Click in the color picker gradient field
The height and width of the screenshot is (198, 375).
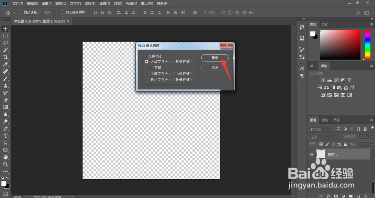tap(340, 45)
